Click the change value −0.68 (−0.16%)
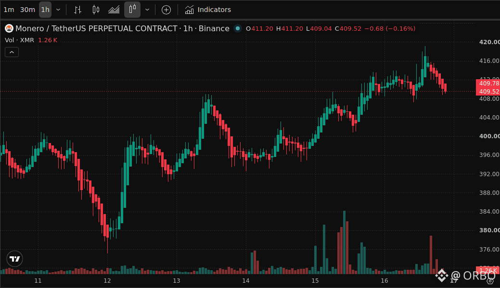500x288 pixels. tap(390, 29)
